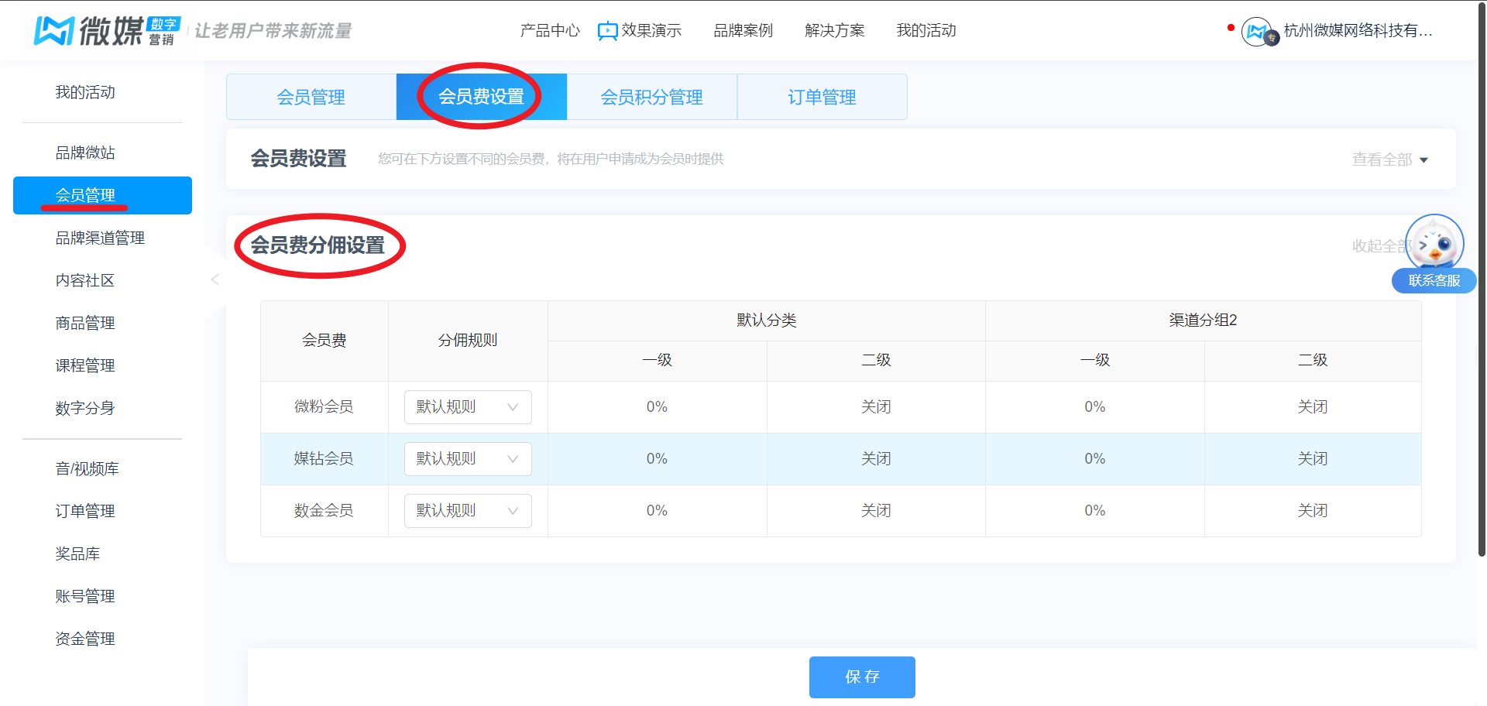Image resolution: width=1487 pixels, height=706 pixels.
Task: Select 订单管理 in sidebar
Action: pos(85,511)
